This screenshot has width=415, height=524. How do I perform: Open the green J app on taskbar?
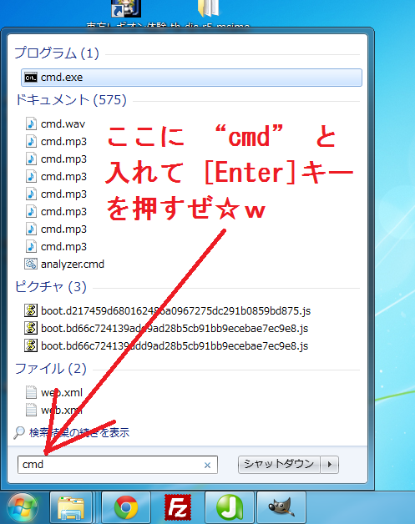[230, 508]
